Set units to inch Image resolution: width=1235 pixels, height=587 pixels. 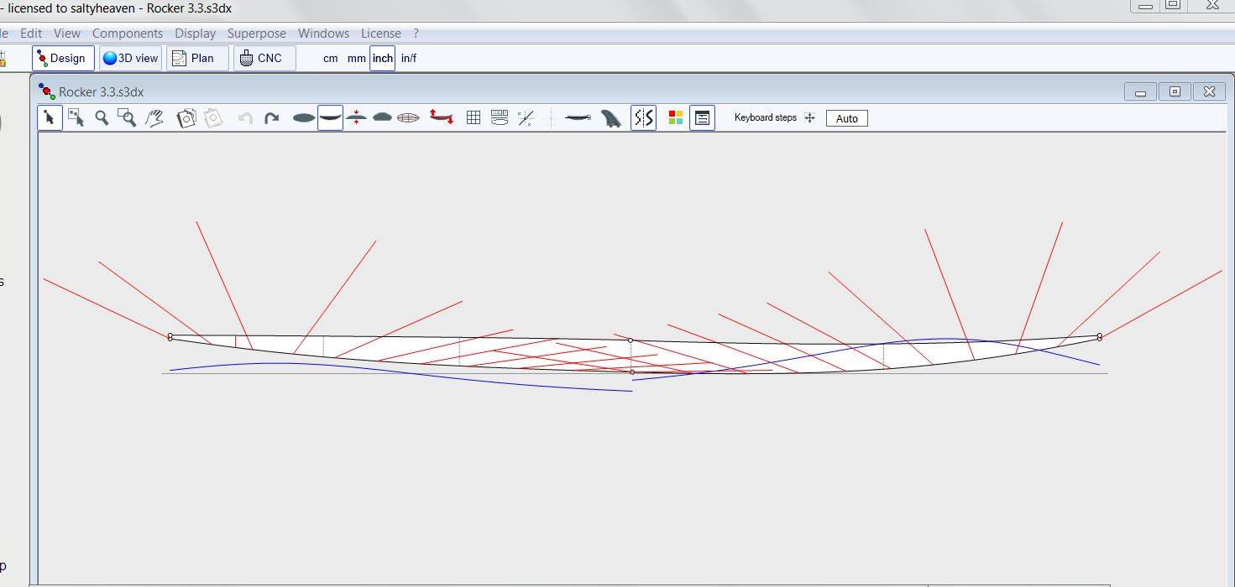click(x=383, y=58)
